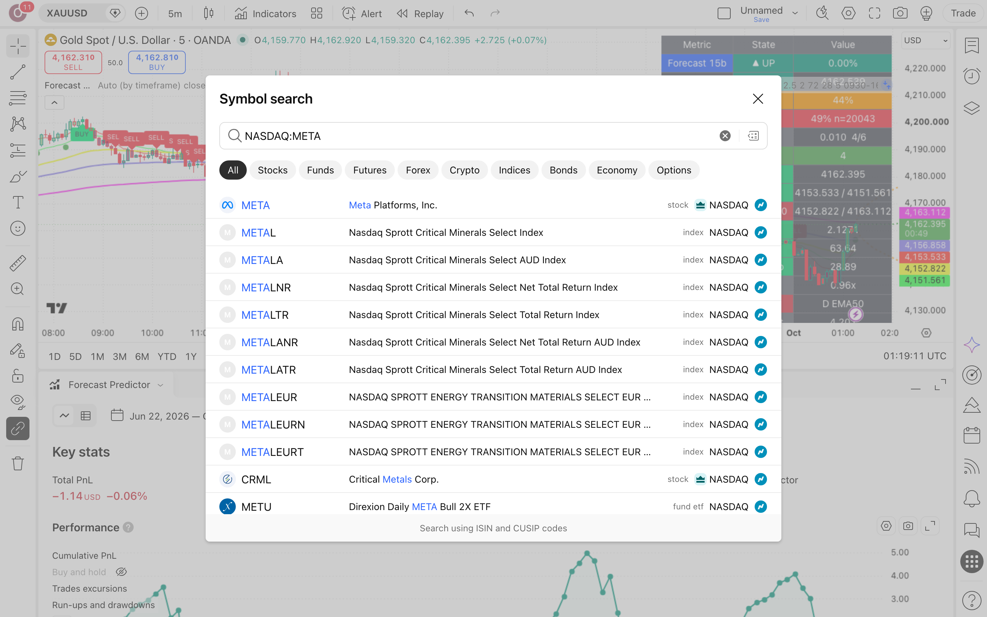Select CRML Critical Metals Corp. result

(493, 479)
